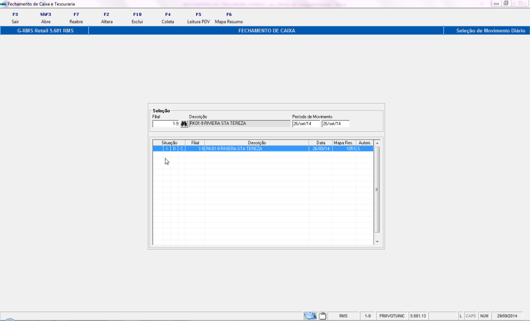Screen dimensions: 530x321
Task: Click the clipboard icon in status bar
Action: coord(323,316)
